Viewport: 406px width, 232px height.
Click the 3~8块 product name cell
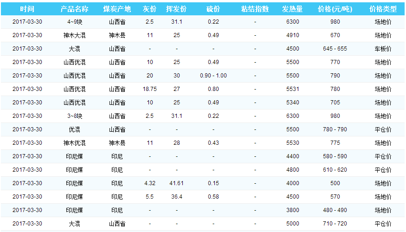pyautogui.click(x=74, y=116)
